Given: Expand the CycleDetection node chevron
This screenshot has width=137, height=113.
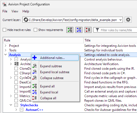Looking at the screenshot, I should click(x=11, y=78).
